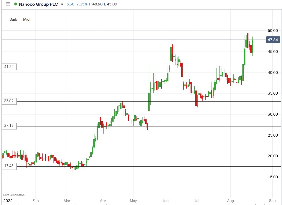The image size is (282, 205).
Task: Click the daily change percentage 7.35%
Action: (x=82, y=4)
